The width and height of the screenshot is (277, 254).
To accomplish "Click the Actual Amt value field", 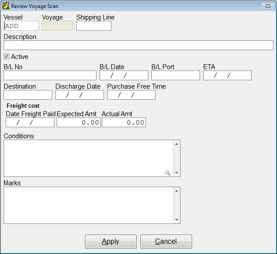I will (124, 122).
